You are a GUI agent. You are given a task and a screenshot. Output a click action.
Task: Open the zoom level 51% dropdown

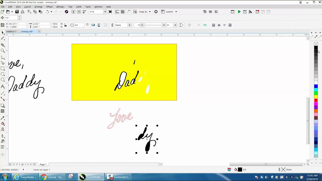(105, 12)
